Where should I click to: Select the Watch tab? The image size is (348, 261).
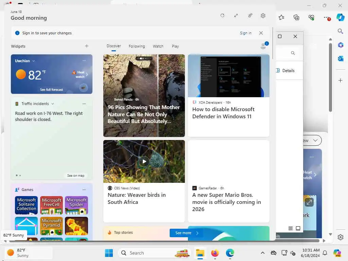click(x=158, y=46)
